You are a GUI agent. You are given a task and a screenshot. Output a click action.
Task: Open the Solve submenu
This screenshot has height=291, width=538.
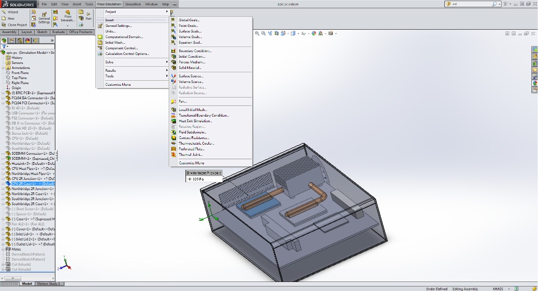(x=133, y=62)
